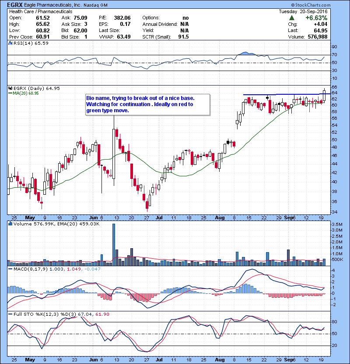Click the Bid value 62.00
Viewport: 350px width, 364px height.
tap(80, 30)
